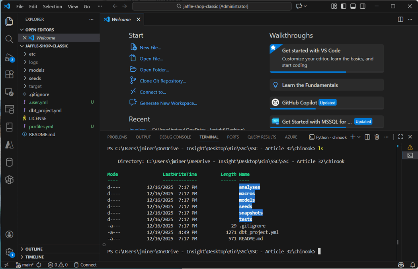Open the Azure view in activity bar

pos(9,145)
